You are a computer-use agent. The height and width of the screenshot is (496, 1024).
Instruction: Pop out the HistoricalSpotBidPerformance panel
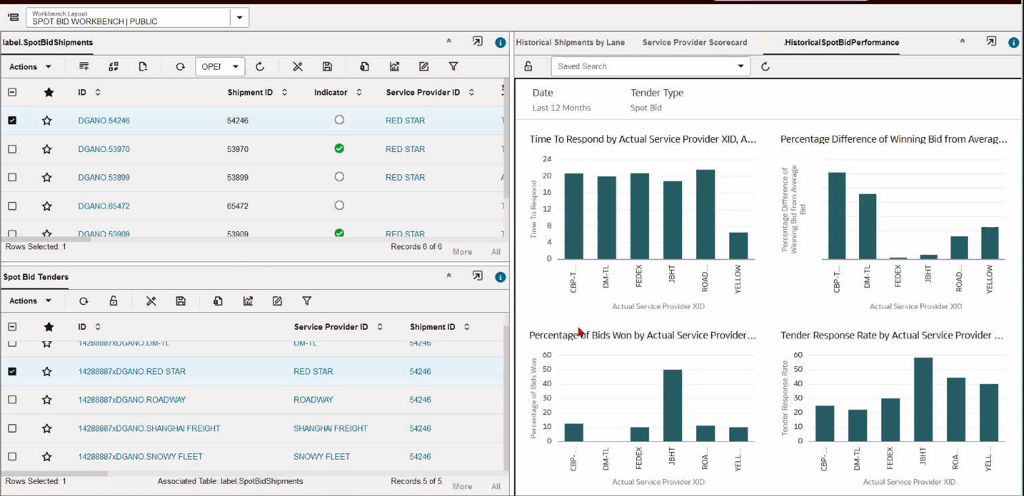click(991, 42)
